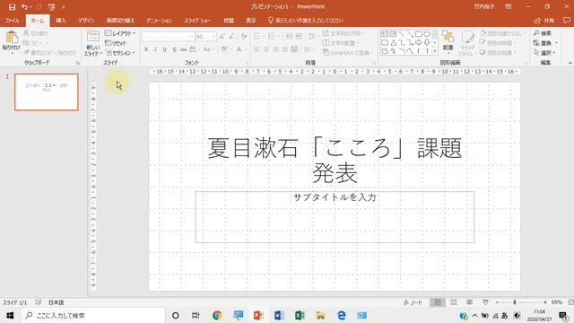Viewport: 574px width, 323px height.
Task: Click the Numbering list icon
Action: click(x=272, y=36)
